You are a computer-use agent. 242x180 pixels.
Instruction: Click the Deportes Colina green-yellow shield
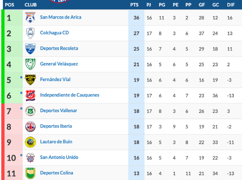30,173
